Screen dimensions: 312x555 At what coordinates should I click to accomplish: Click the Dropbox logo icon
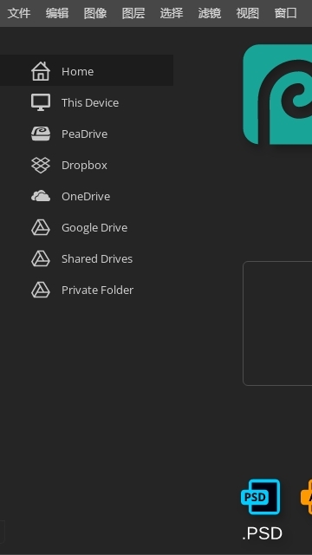41,165
